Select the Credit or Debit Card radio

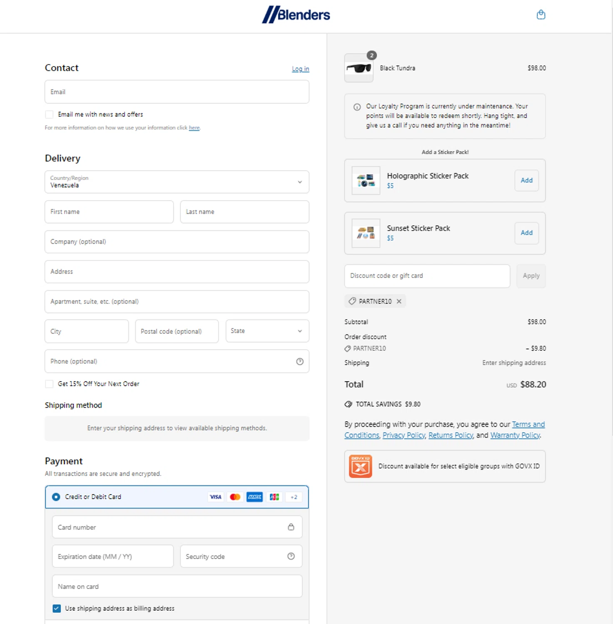[x=56, y=497]
